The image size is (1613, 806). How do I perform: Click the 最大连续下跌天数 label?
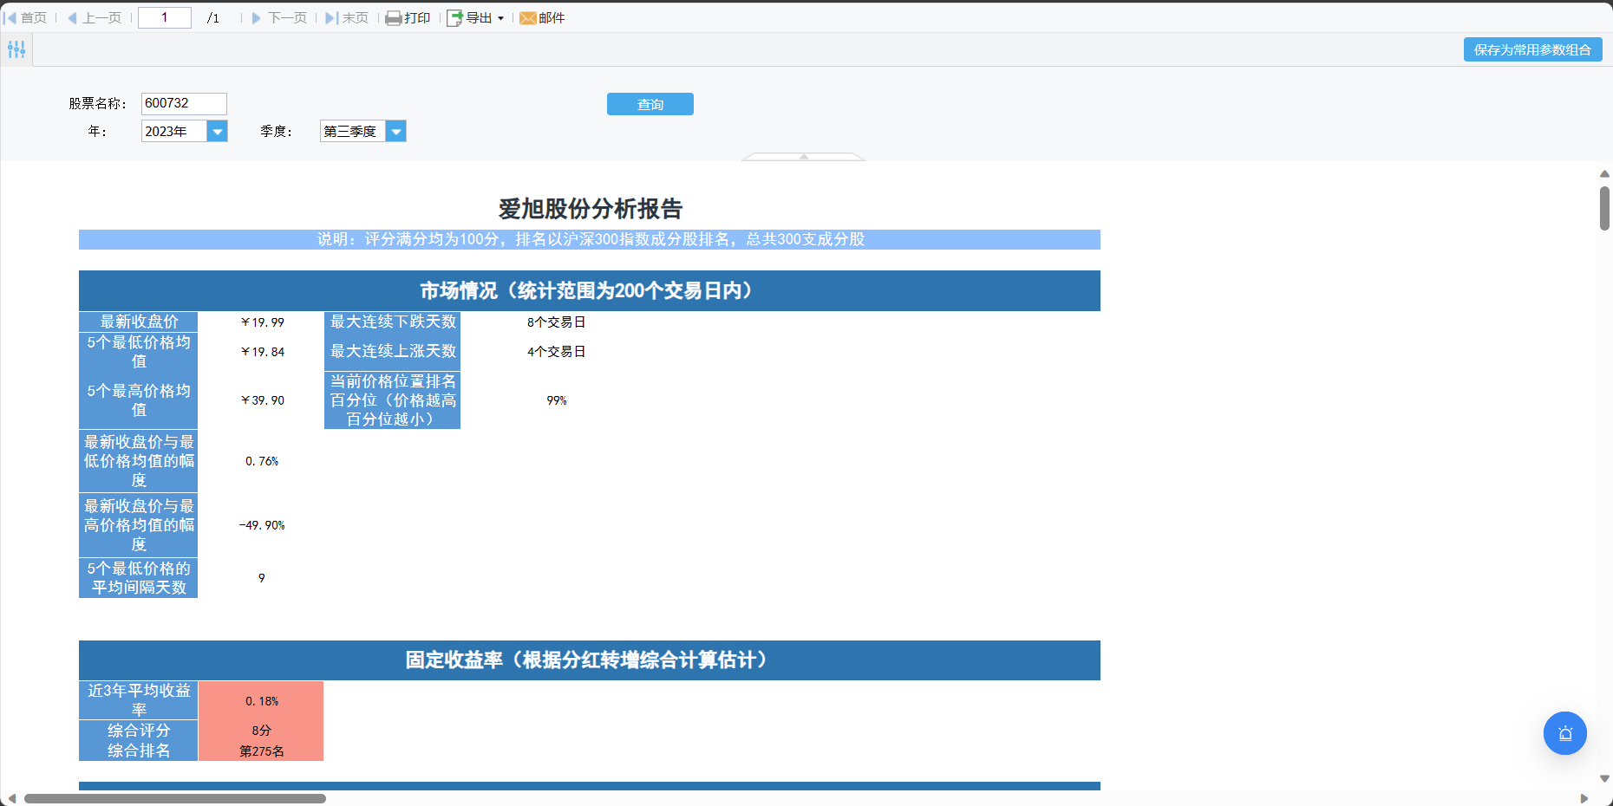(393, 322)
